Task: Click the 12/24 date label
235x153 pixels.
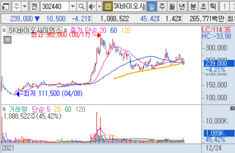Action: [x=213, y=148]
